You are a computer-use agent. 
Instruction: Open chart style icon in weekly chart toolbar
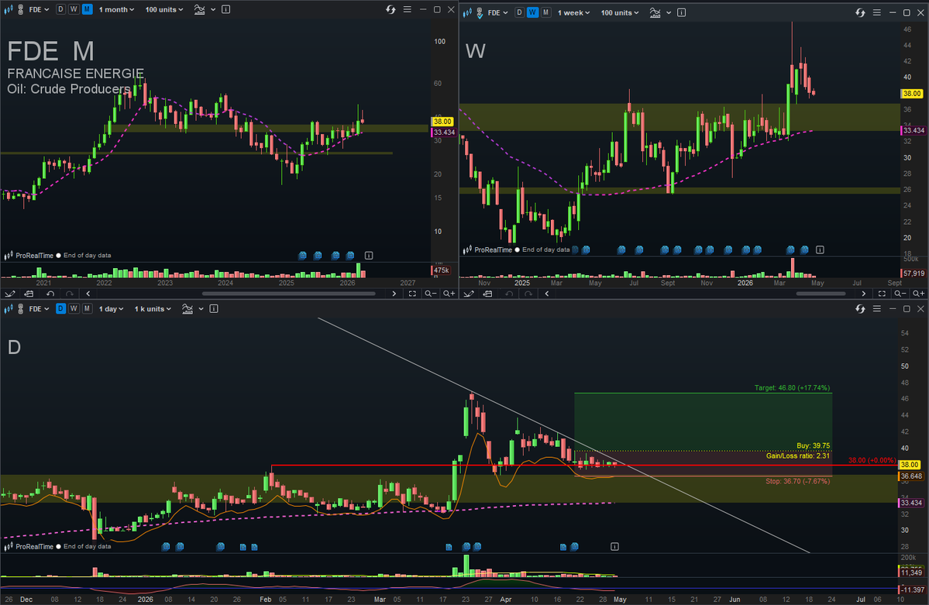click(x=467, y=12)
